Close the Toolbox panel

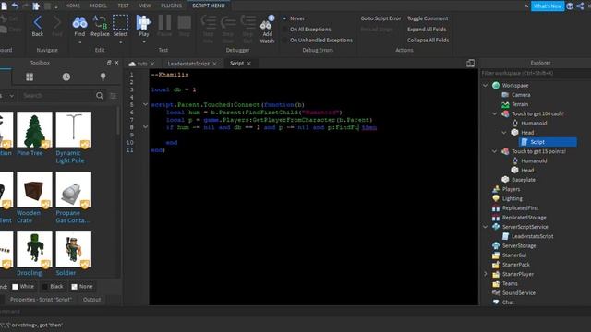tap(116, 63)
